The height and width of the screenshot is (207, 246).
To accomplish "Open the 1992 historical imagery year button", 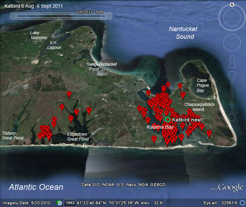I will click(x=70, y=203).
